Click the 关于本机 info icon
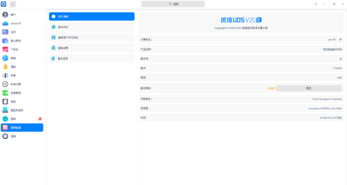Viewport: 347px width, 185px height. (53, 17)
